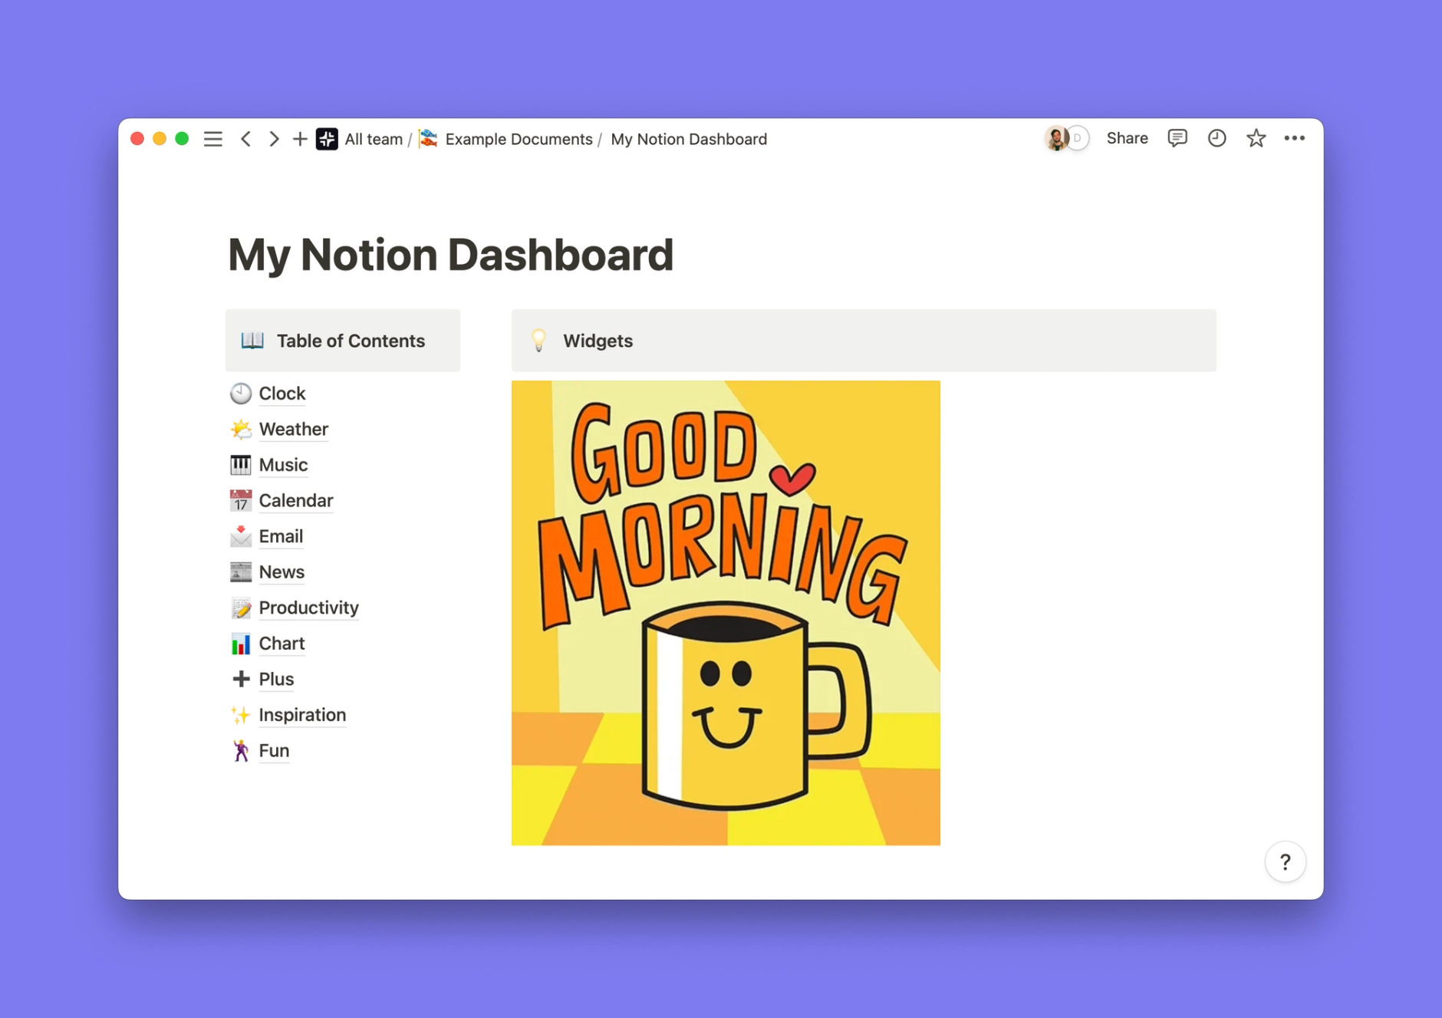Viewport: 1442px width, 1018px height.
Task: Click the sparkles icon
Action: tap(241, 715)
